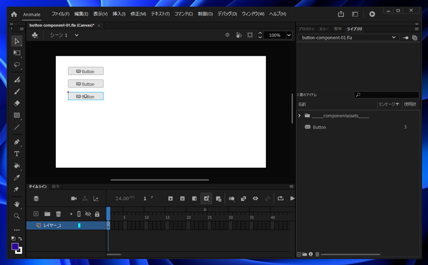Image resolution: width=428 pixels, height=265 pixels.
Task: Click the Edit Symbols club icon
Action: pos(35,35)
